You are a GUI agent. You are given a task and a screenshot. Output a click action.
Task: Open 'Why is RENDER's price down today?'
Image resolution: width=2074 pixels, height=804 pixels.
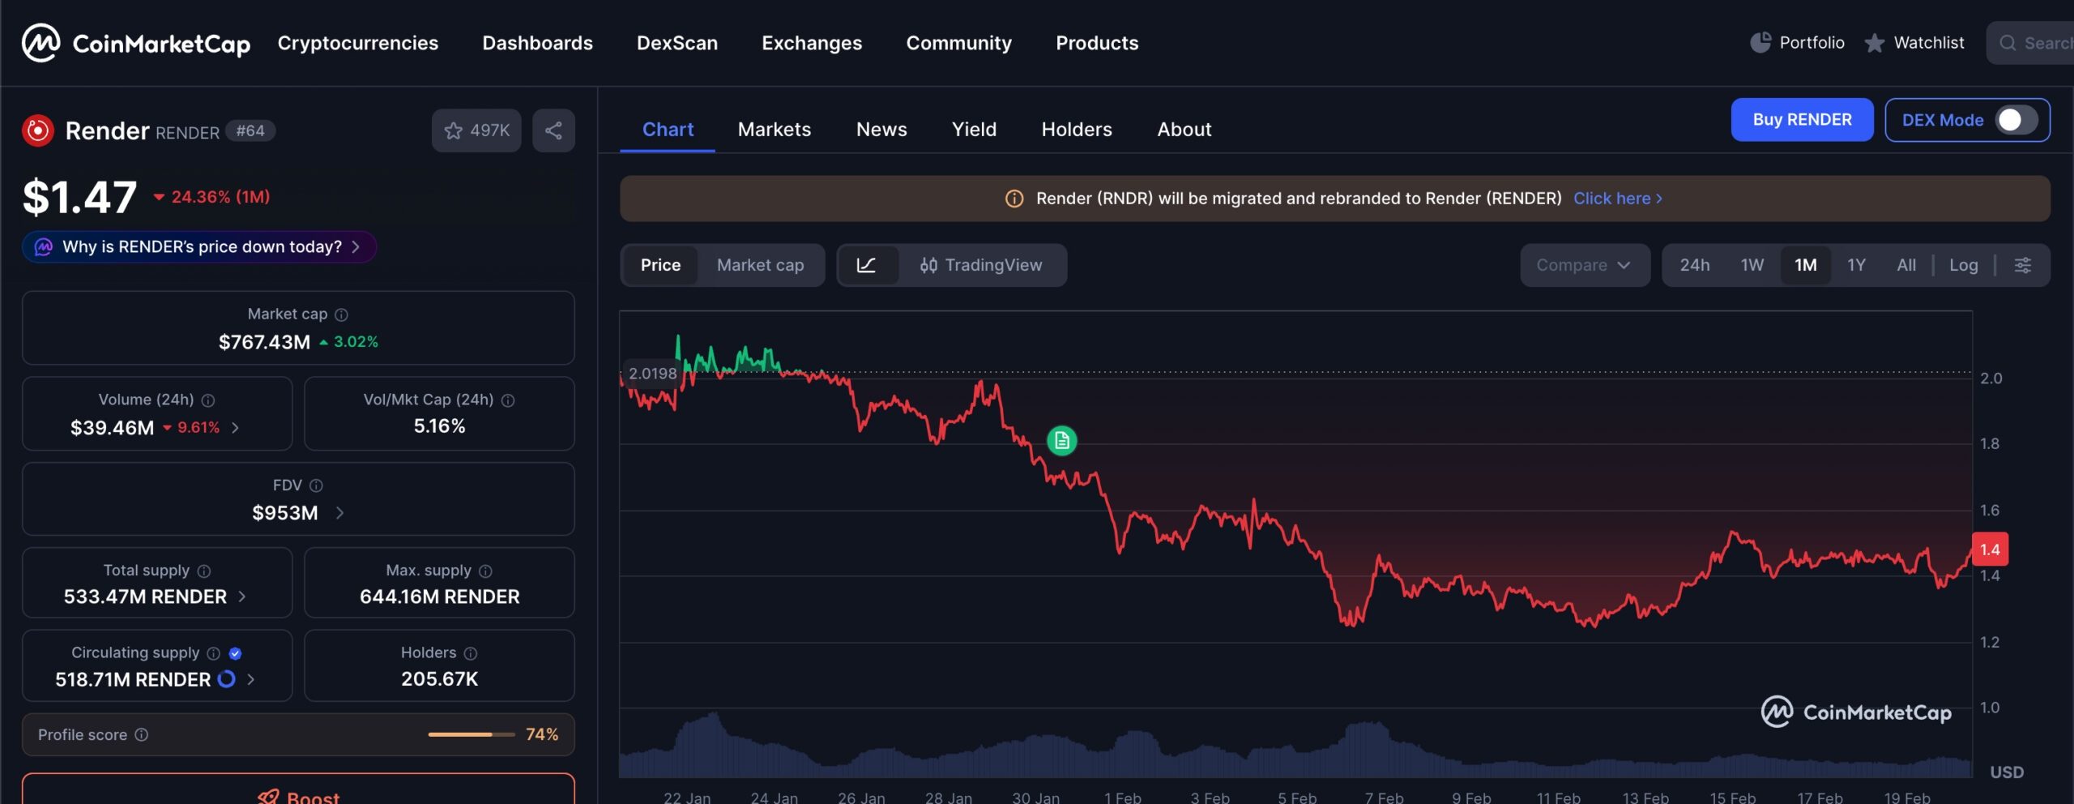199,247
